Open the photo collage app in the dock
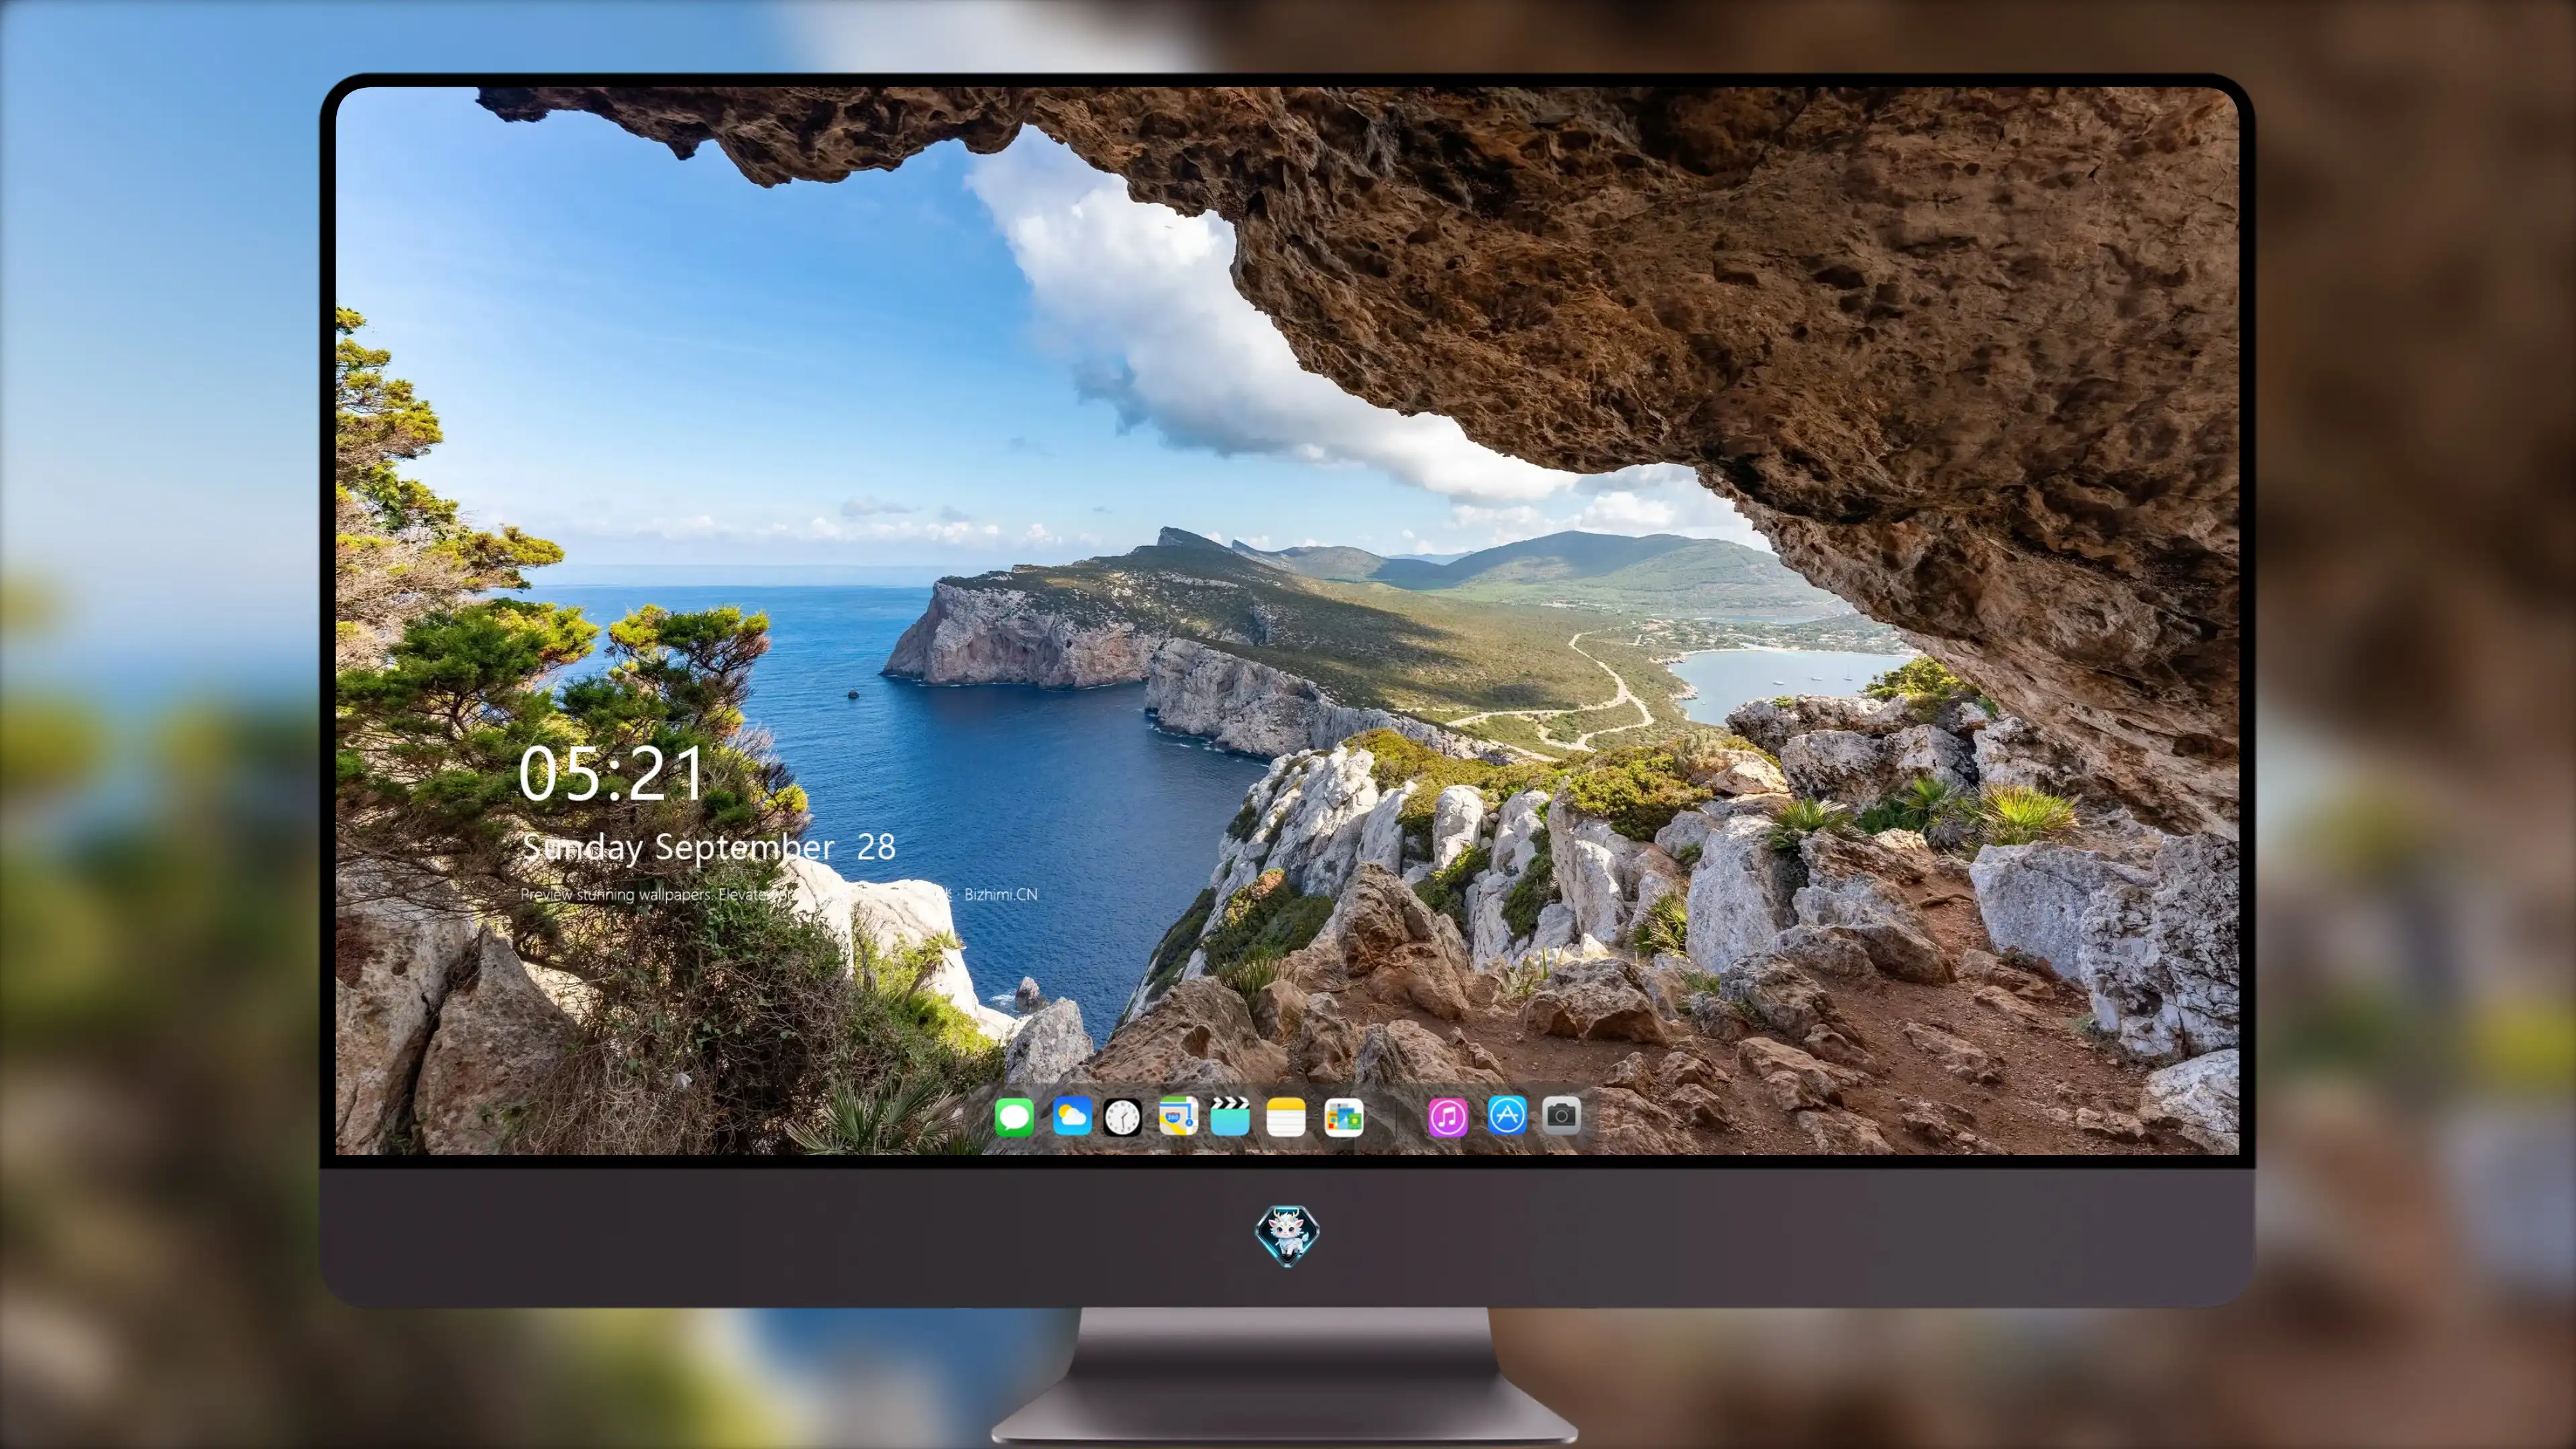This screenshot has height=1449, width=2576. tap(1343, 1117)
